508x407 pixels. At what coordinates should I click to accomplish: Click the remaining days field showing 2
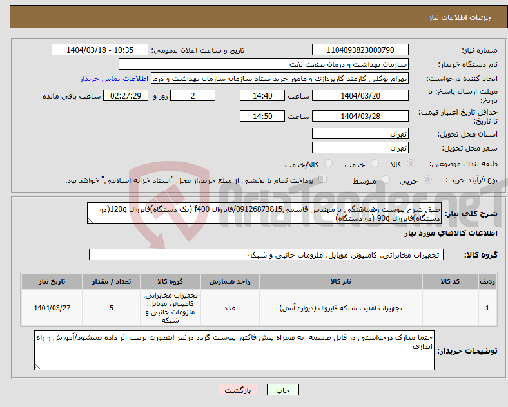(193, 96)
